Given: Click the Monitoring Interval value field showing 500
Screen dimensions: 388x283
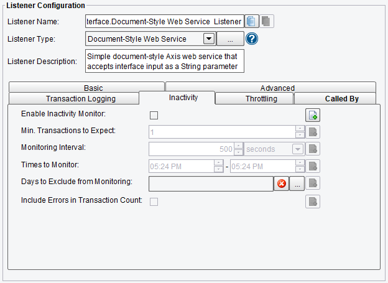Looking at the screenshot, I should coord(192,149).
